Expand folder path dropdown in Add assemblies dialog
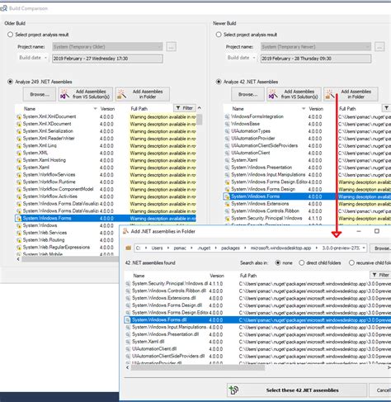Screen dimensions: 391x402 364,248
